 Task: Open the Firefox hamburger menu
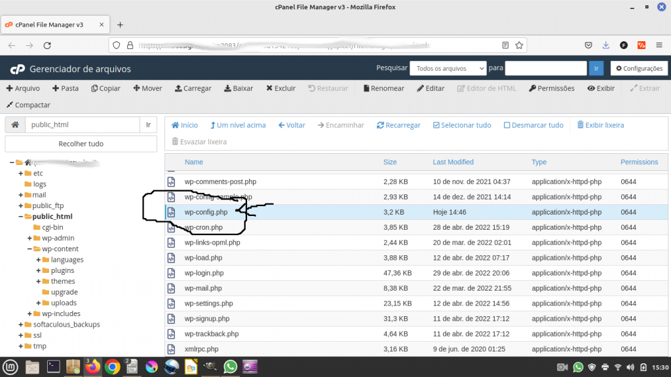pos(659,45)
